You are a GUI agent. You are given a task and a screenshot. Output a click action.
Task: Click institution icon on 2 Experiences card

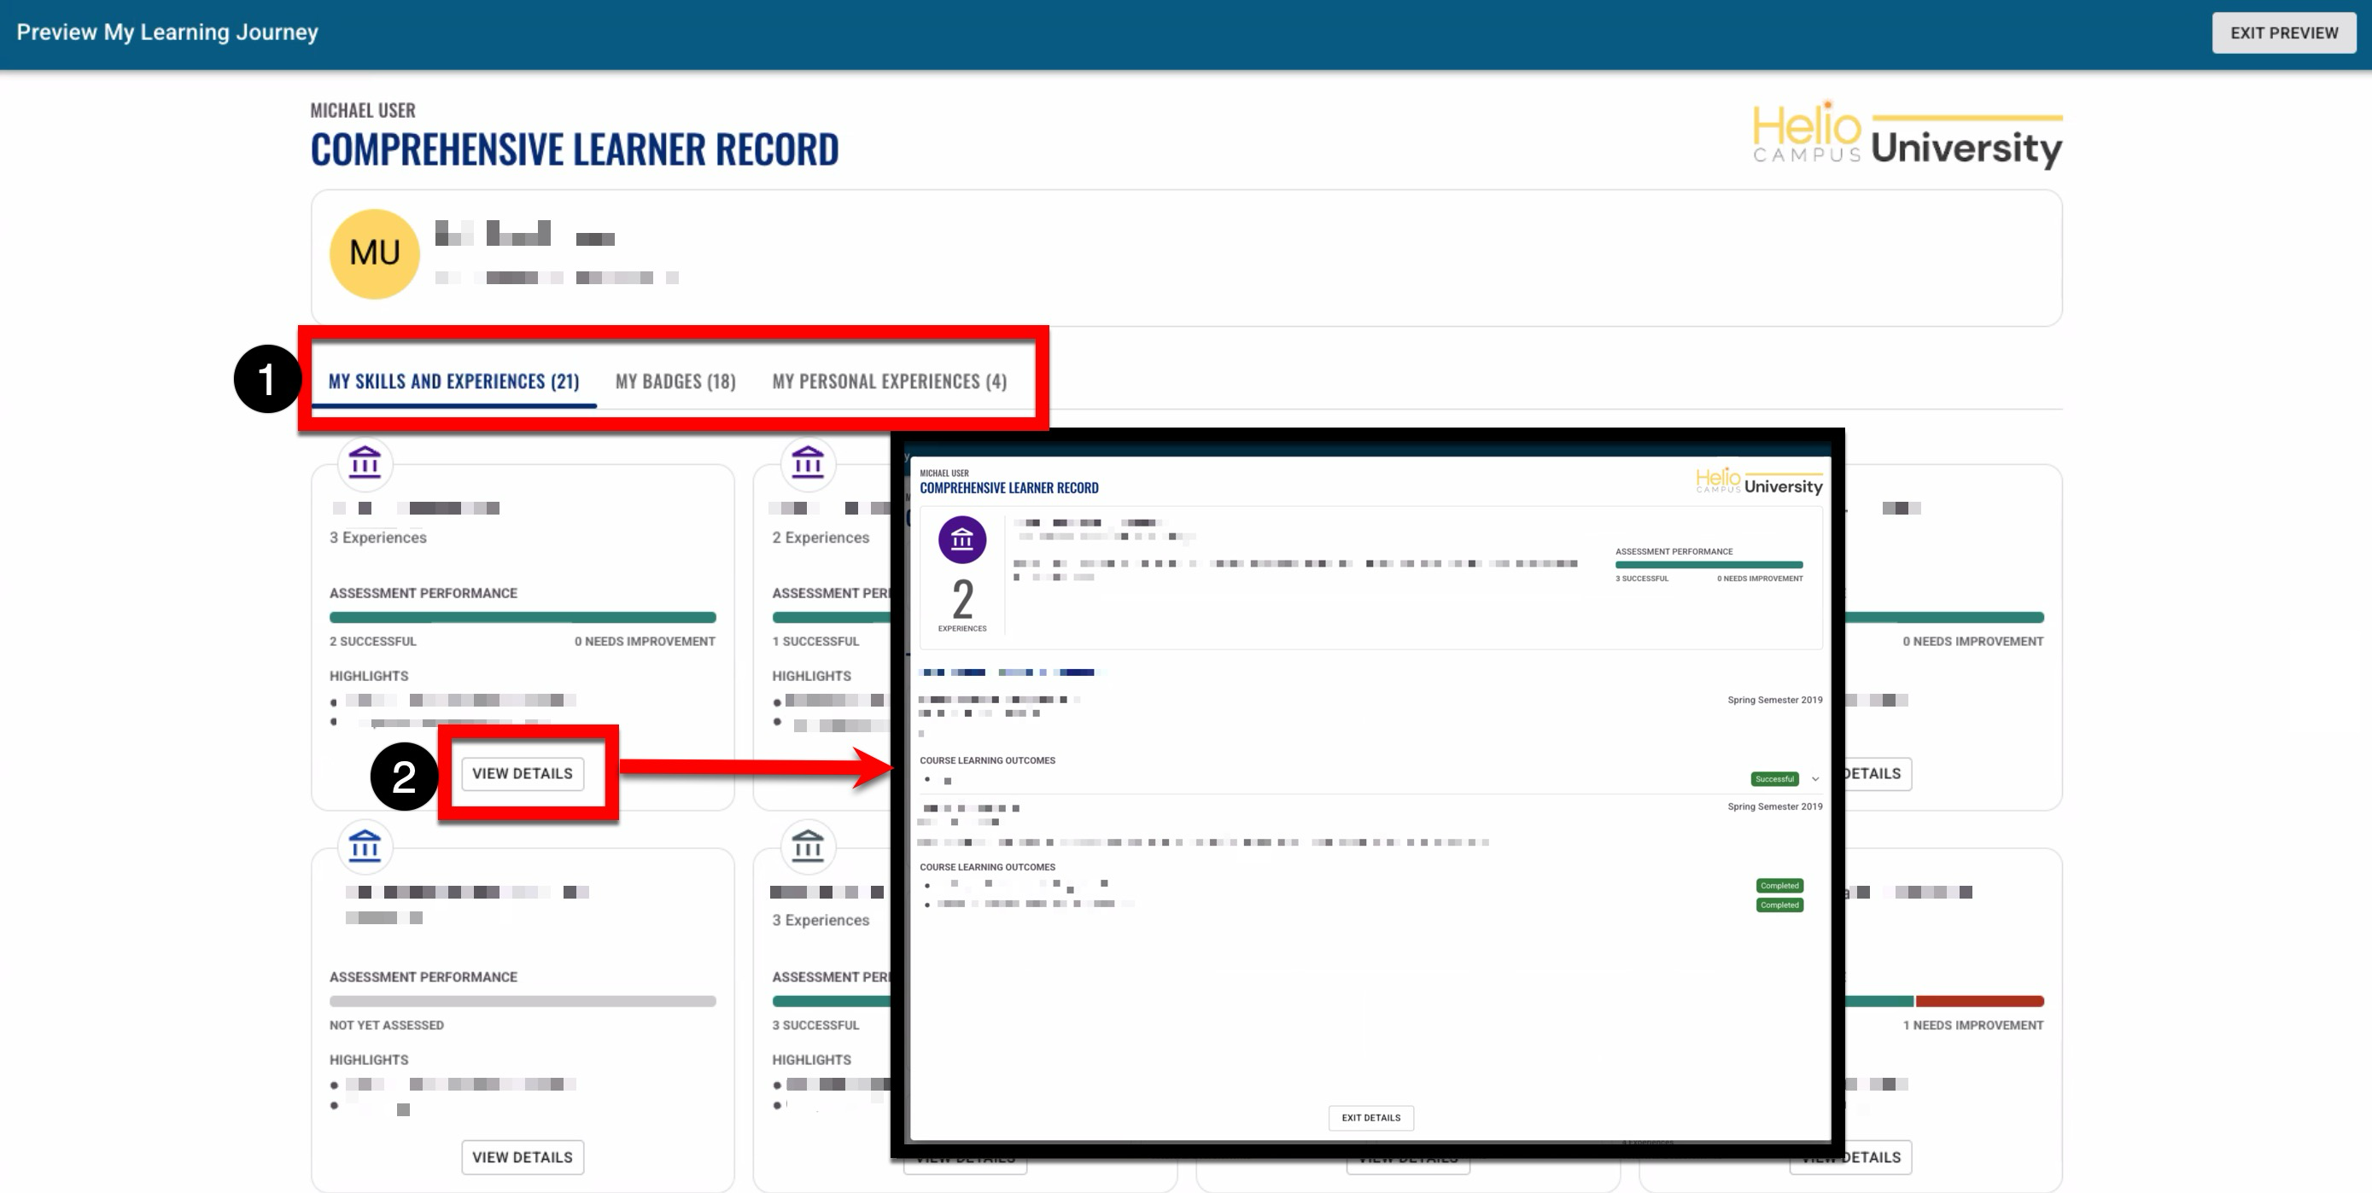coord(808,463)
